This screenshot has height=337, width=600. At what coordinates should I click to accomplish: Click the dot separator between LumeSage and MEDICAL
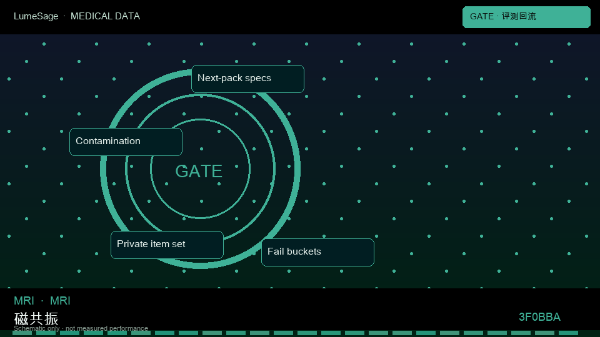(x=64, y=16)
